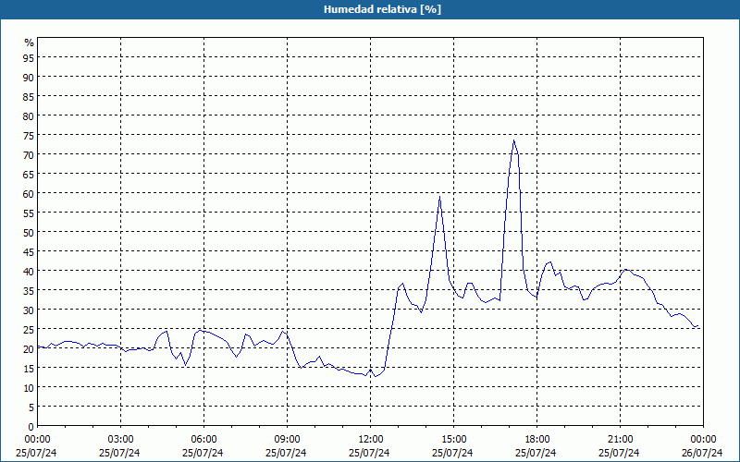Select the 45 value on the y-axis

pos(29,251)
